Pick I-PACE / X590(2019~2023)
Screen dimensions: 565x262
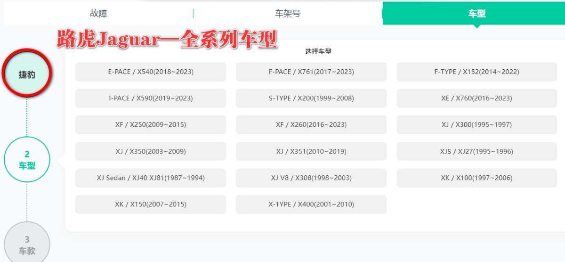click(x=151, y=98)
